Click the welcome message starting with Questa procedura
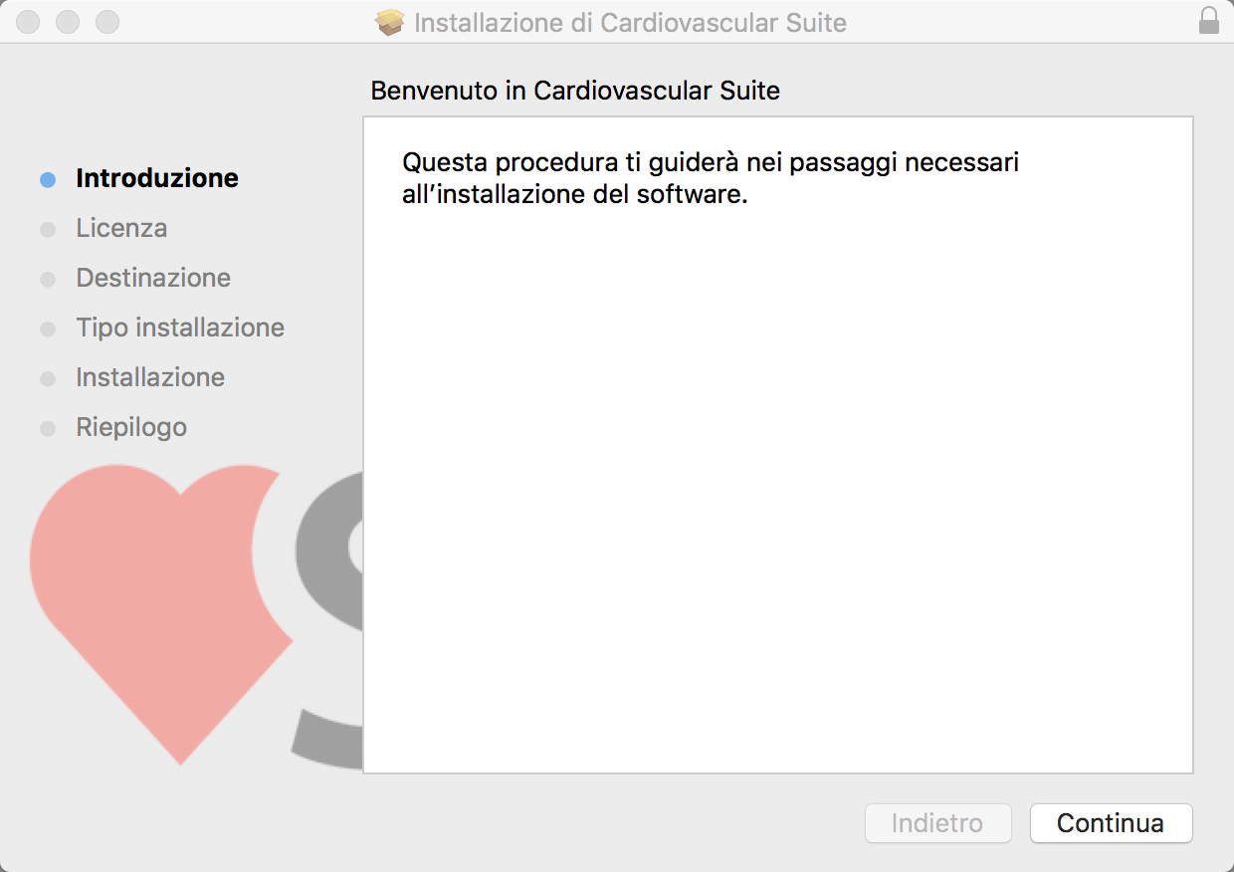The image size is (1234, 872). (x=710, y=178)
